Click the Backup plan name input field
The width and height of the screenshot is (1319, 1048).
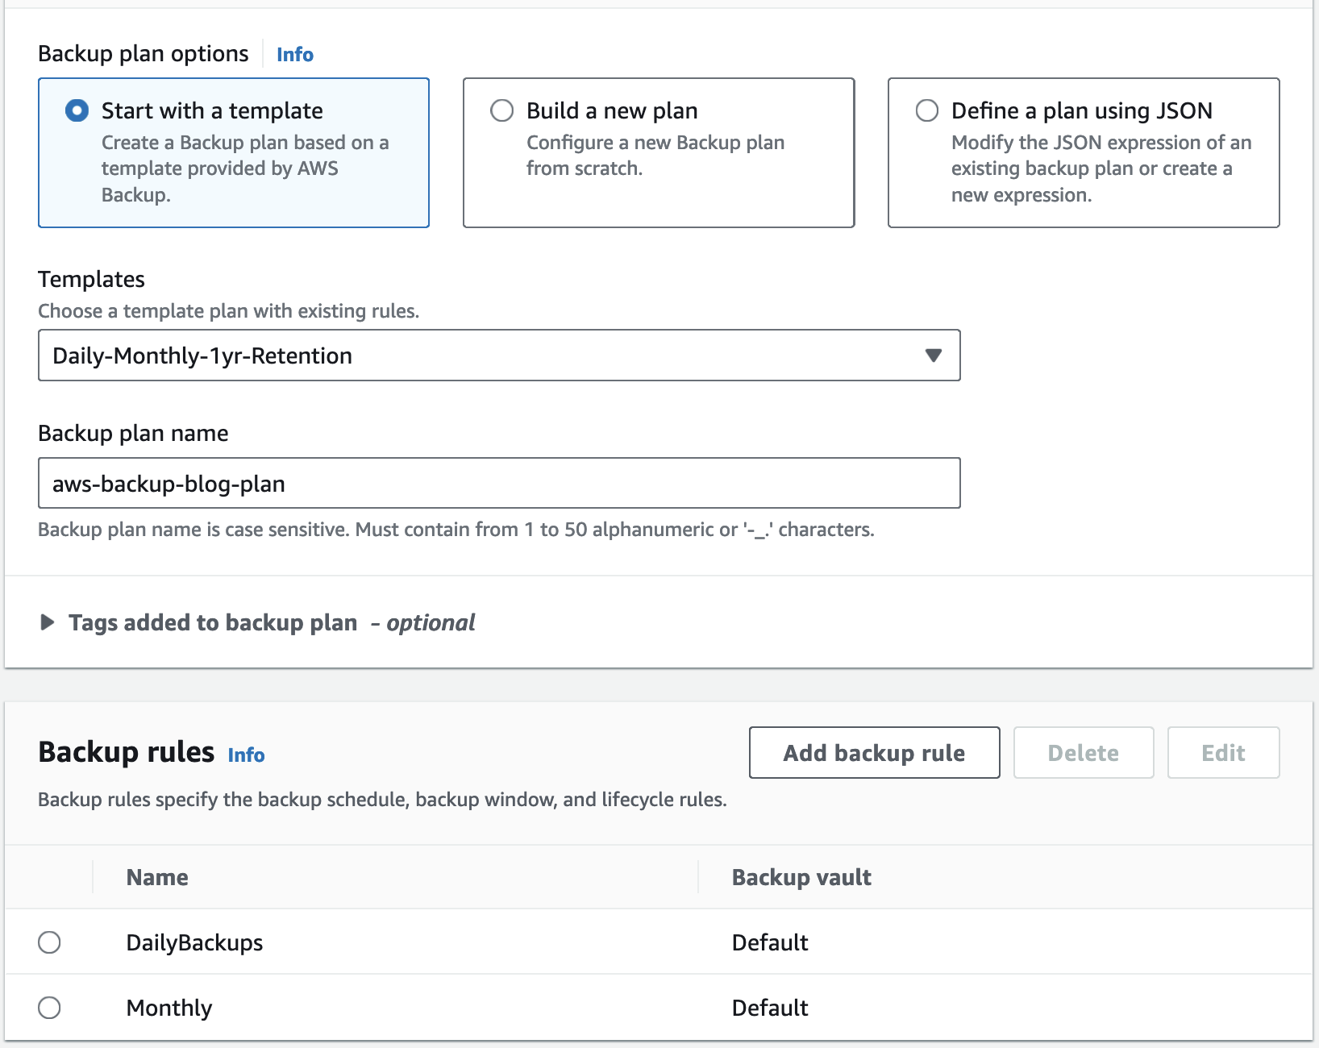[x=498, y=484]
